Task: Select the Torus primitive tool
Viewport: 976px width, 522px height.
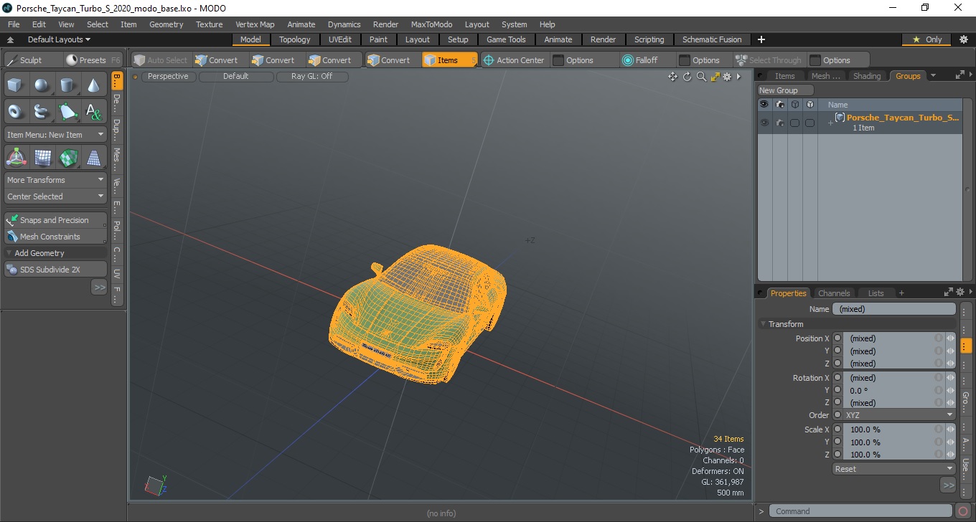Action: click(16, 111)
